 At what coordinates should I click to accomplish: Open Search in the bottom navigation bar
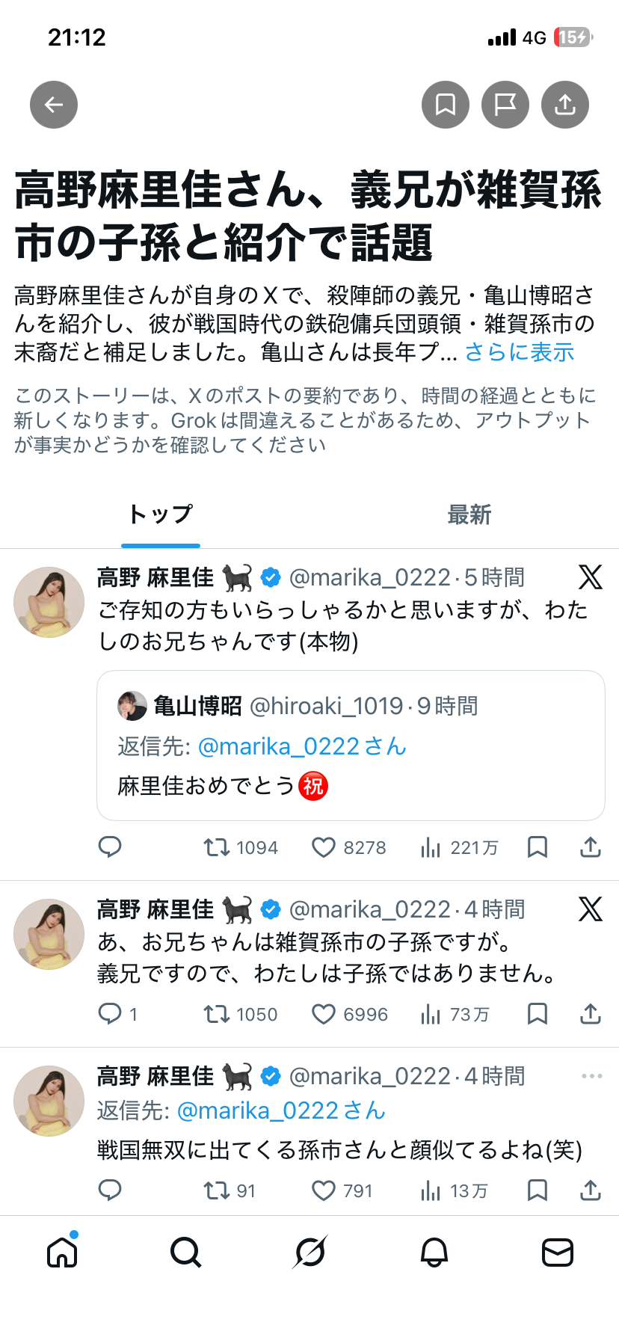tap(185, 1252)
